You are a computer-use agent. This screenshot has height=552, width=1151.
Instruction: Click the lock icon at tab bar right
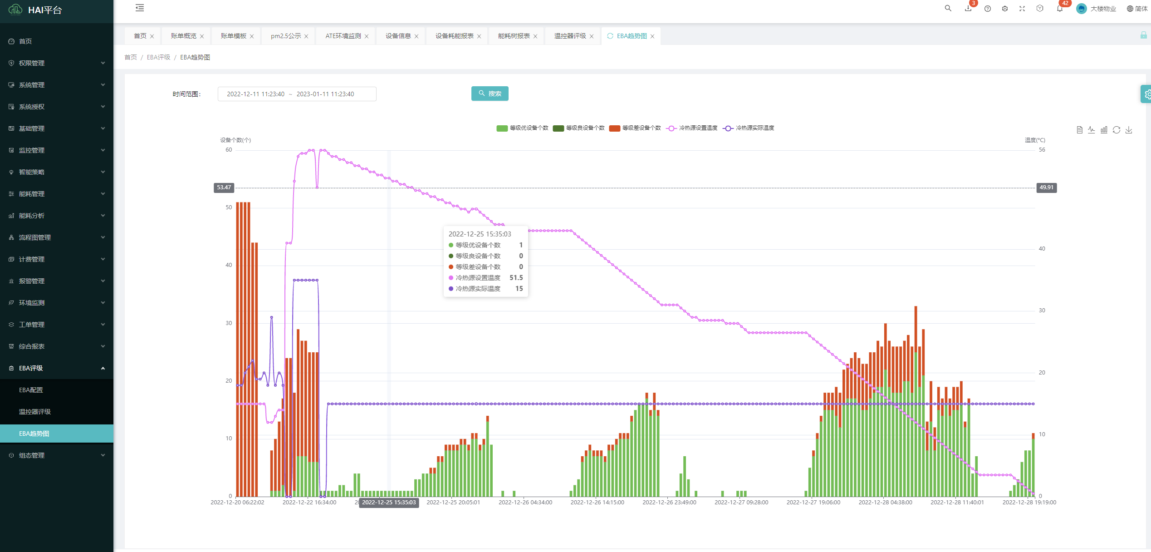tap(1144, 35)
